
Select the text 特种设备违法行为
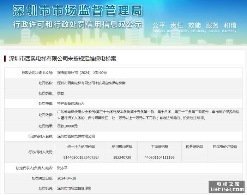[71, 104]
